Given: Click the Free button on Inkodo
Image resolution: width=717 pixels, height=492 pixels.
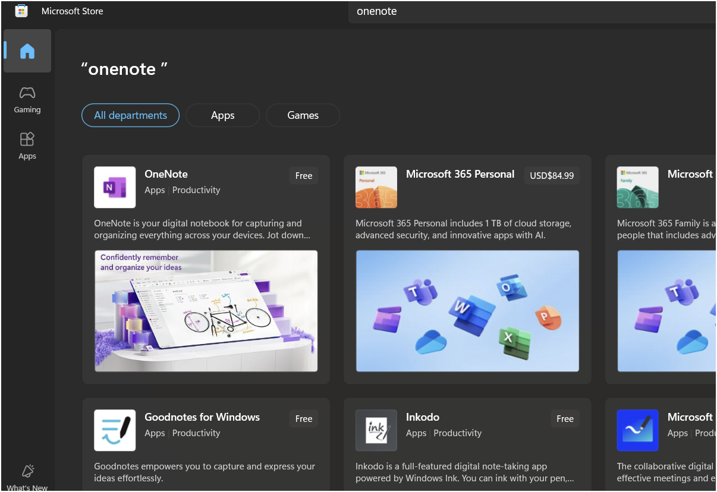Looking at the screenshot, I should pos(565,419).
